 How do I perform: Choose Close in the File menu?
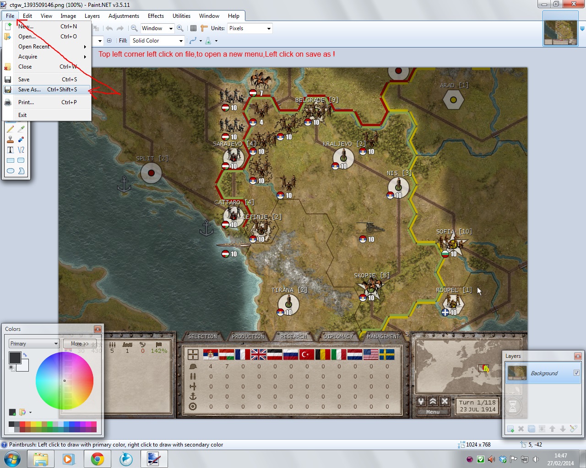46,67
